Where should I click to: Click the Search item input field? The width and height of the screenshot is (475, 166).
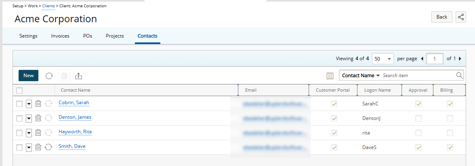[x=418, y=76]
